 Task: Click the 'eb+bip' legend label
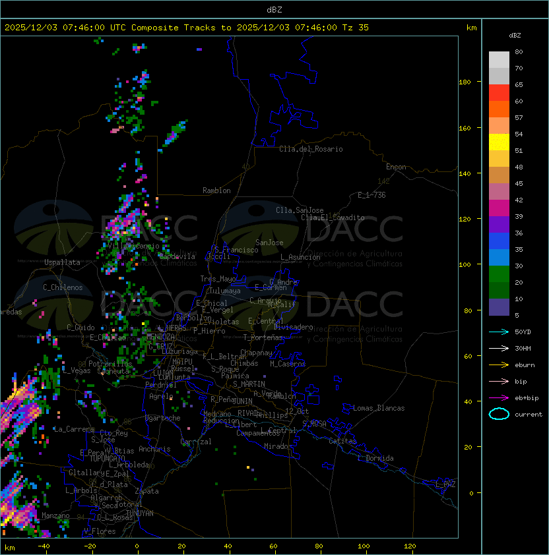coord(527,398)
